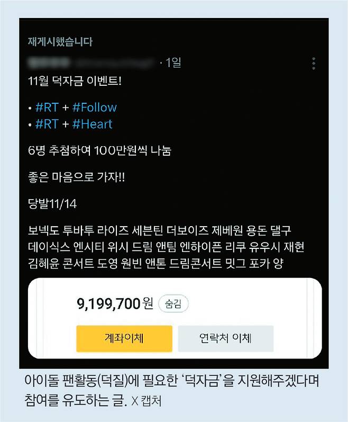Toggle the 숨김 hide-balance pill
This screenshot has height=422, width=348.
(x=173, y=303)
